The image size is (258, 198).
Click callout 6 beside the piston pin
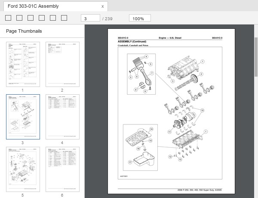pos(137,77)
